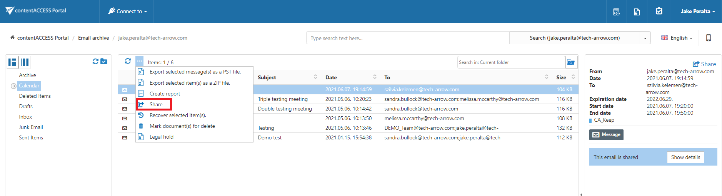Click the folder checkmark icon in sidebar
722x196 pixels.
[x=104, y=62]
